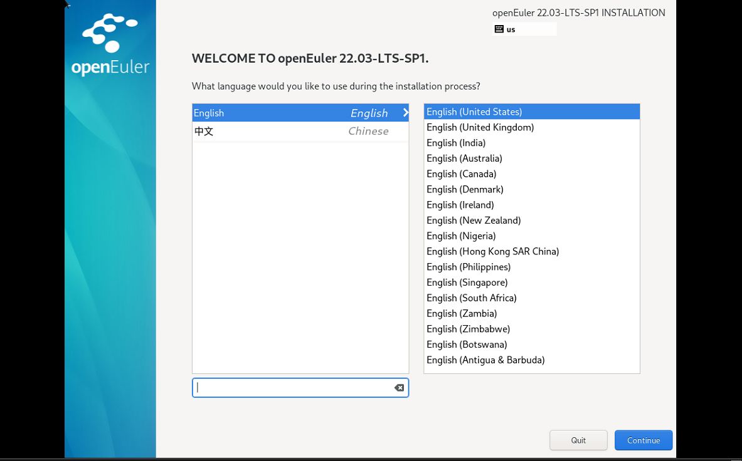The image size is (742, 461).
Task: Select 中文 Chinese in the language list
Action: (x=300, y=132)
